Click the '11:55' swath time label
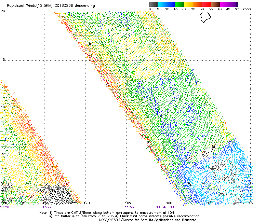The width and height of the screenshot is (253, 222). [175, 207]
